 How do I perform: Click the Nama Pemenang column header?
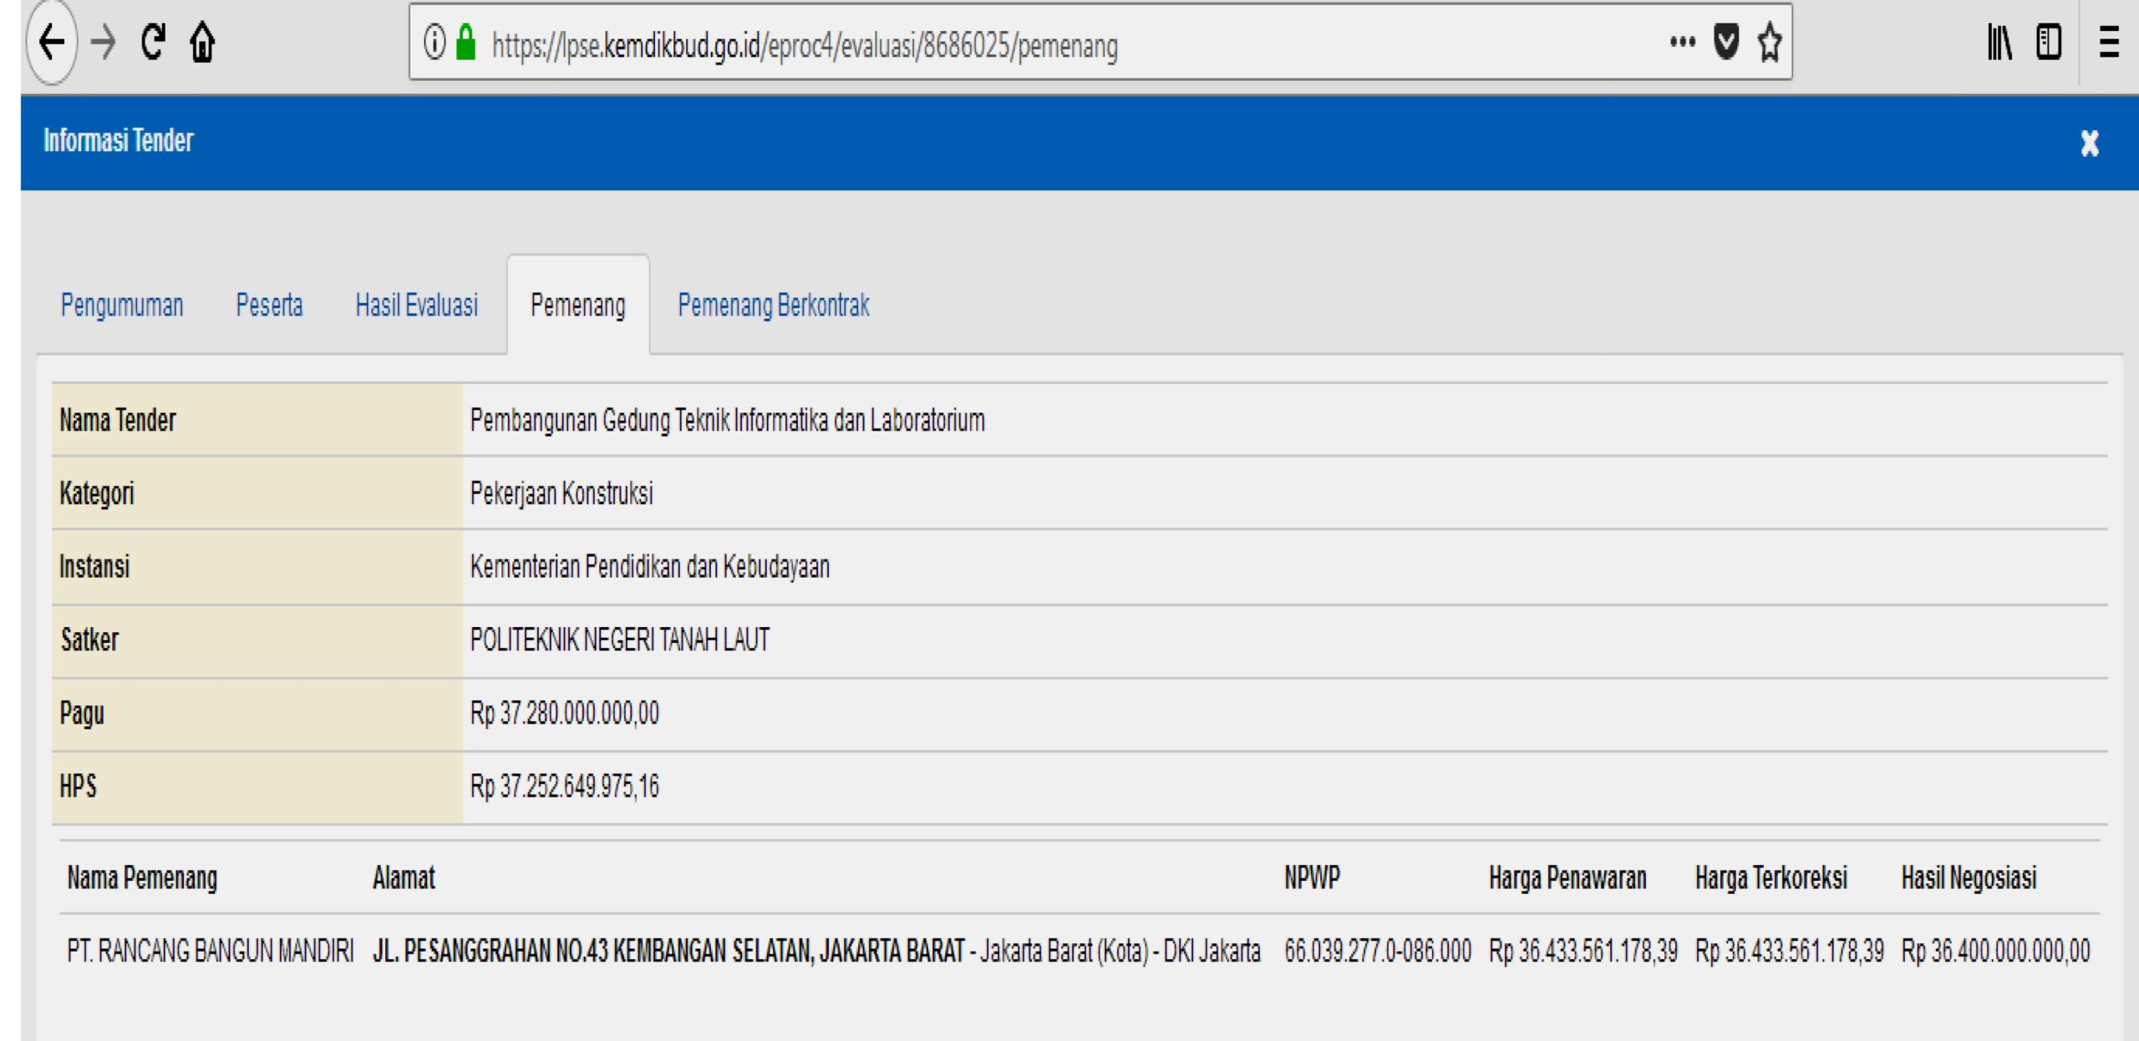pos(142,878)
